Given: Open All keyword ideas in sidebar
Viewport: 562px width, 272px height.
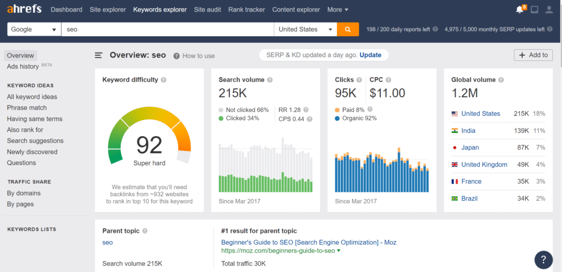Looking at the screenshot, I should (x=32, y=97).
